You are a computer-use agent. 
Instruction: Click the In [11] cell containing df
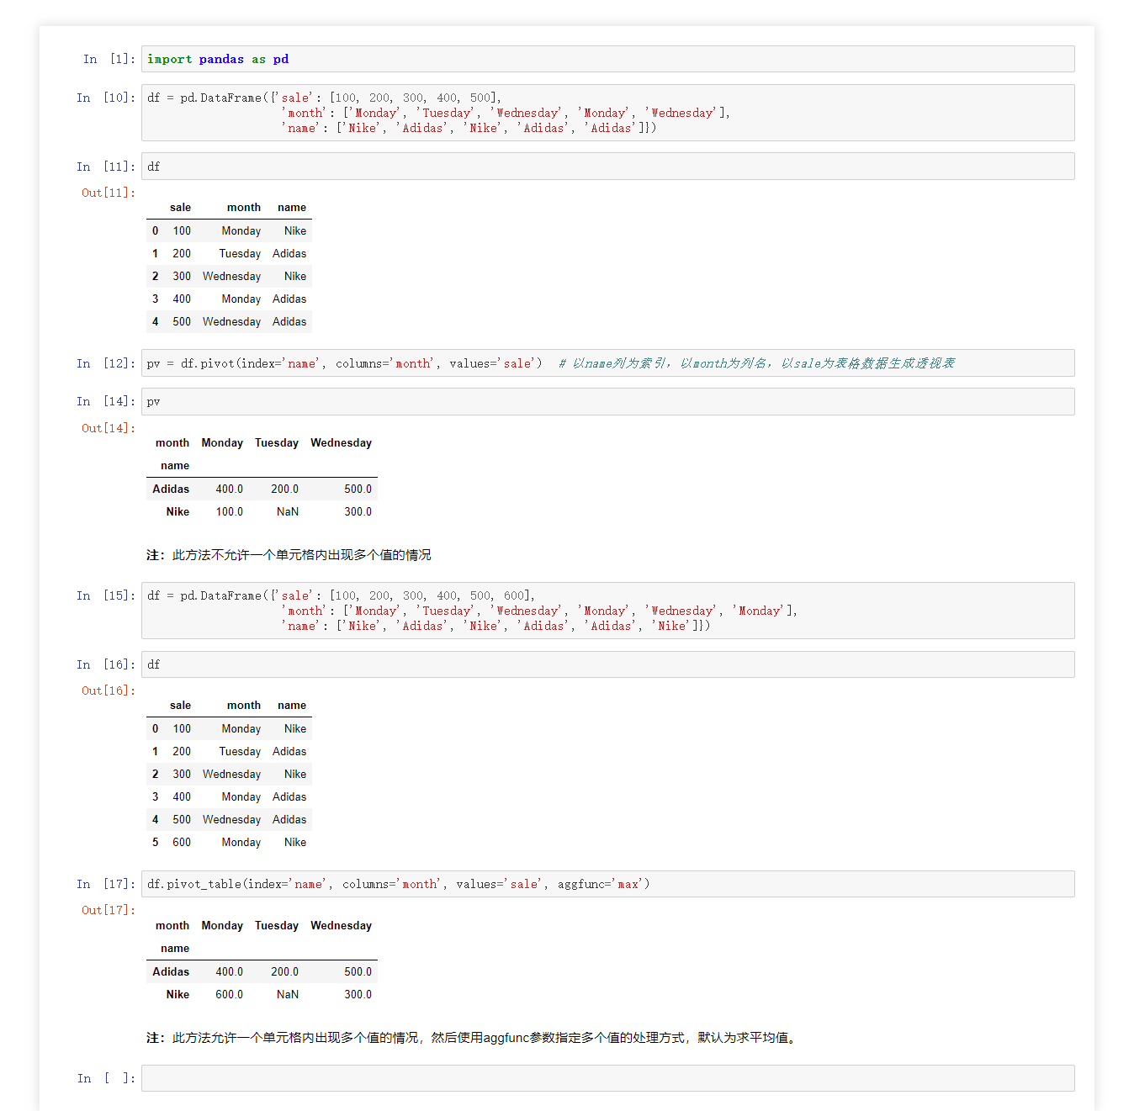(607, 167)
